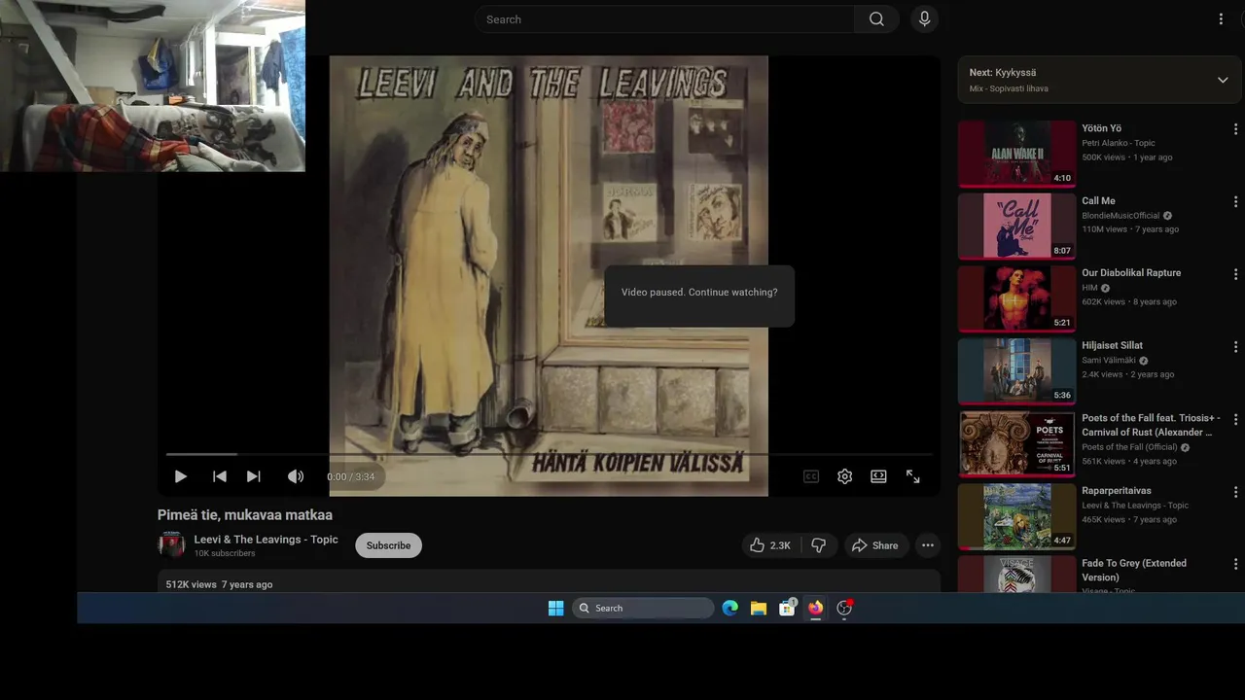Image resolution: width=1245 pixels, height=700 pixels.
Task: Expand the Next: Kyykyssä playlist panel
Action: (x=1223, y=80)
